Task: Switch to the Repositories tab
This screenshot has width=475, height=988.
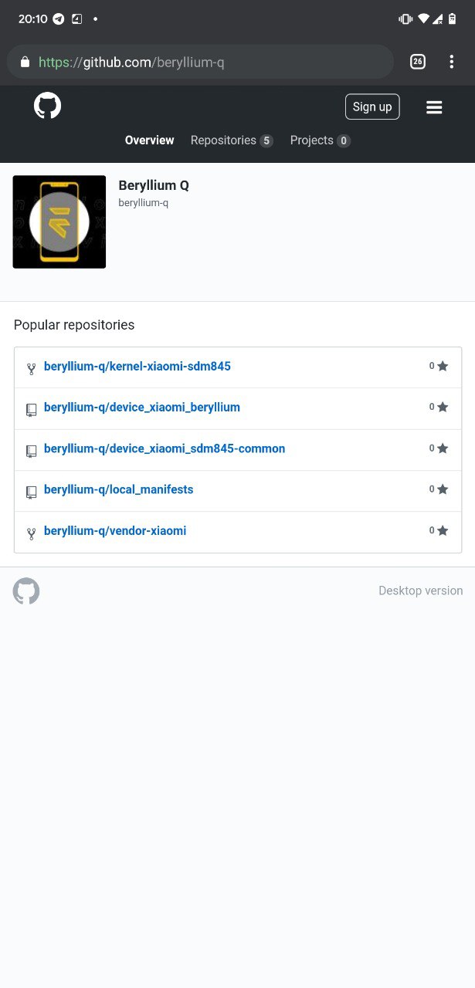Action: click(232, 140)
